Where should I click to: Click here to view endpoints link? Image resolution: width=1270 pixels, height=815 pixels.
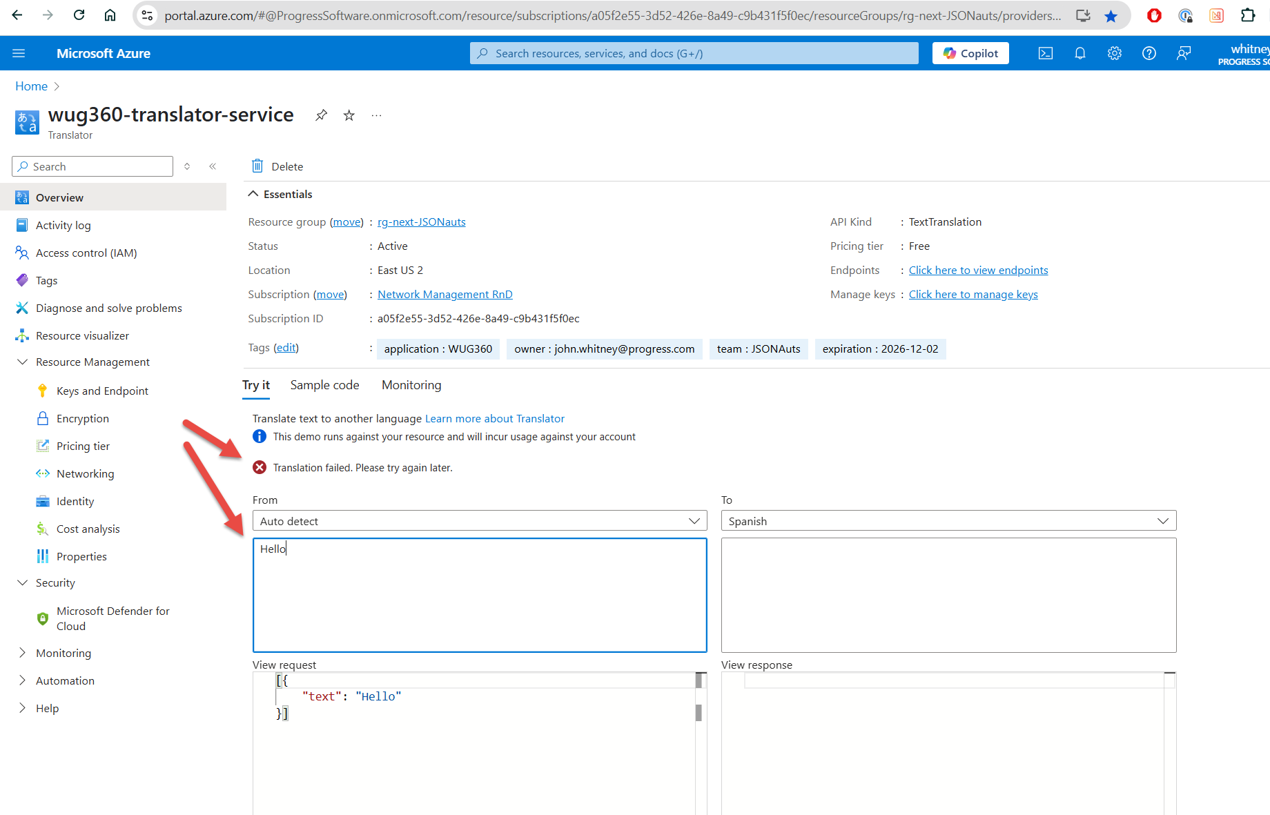click(x=978, y=270)
